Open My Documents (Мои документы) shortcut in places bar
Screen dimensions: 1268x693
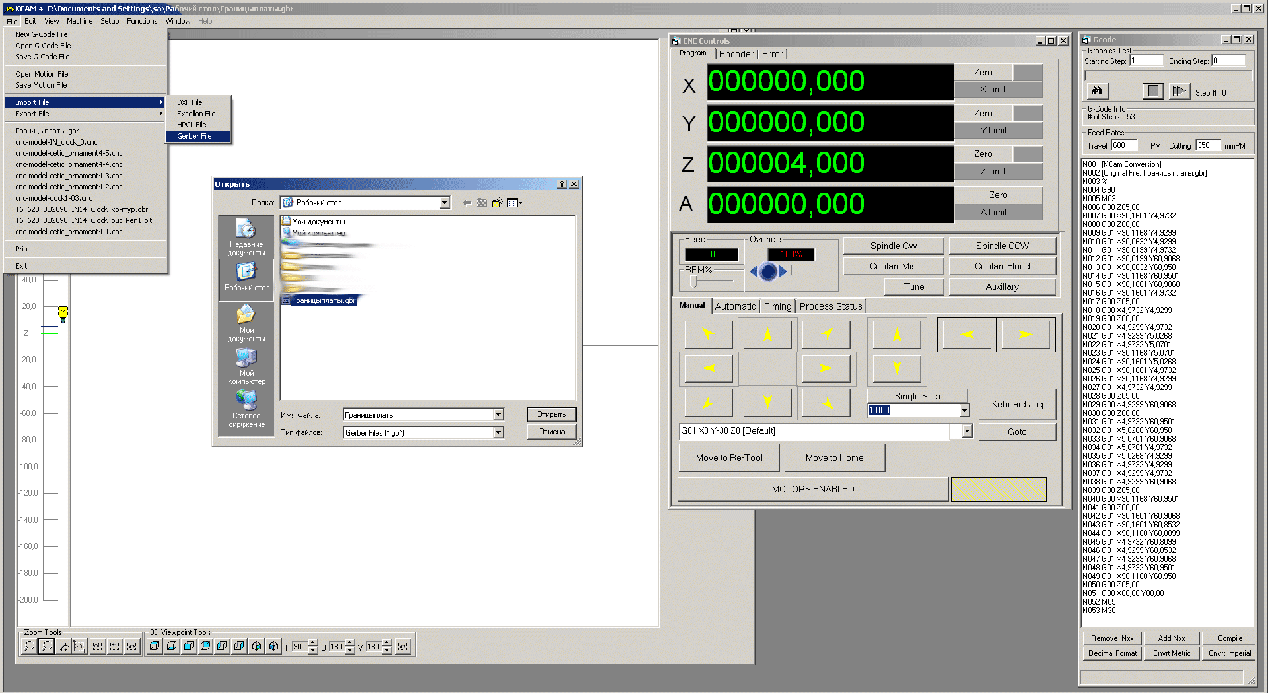[x=246, y=323]
